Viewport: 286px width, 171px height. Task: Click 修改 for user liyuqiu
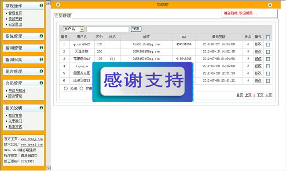point(258,66)
